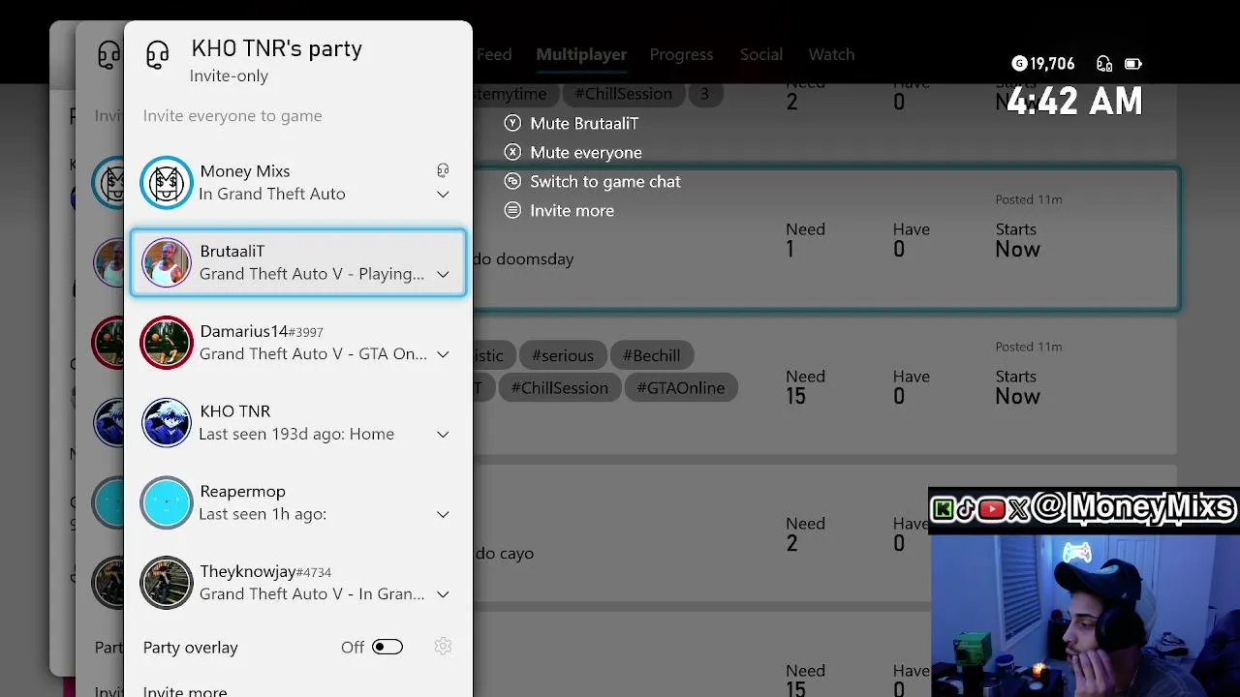Open the Social tab

tap(761, 54)
